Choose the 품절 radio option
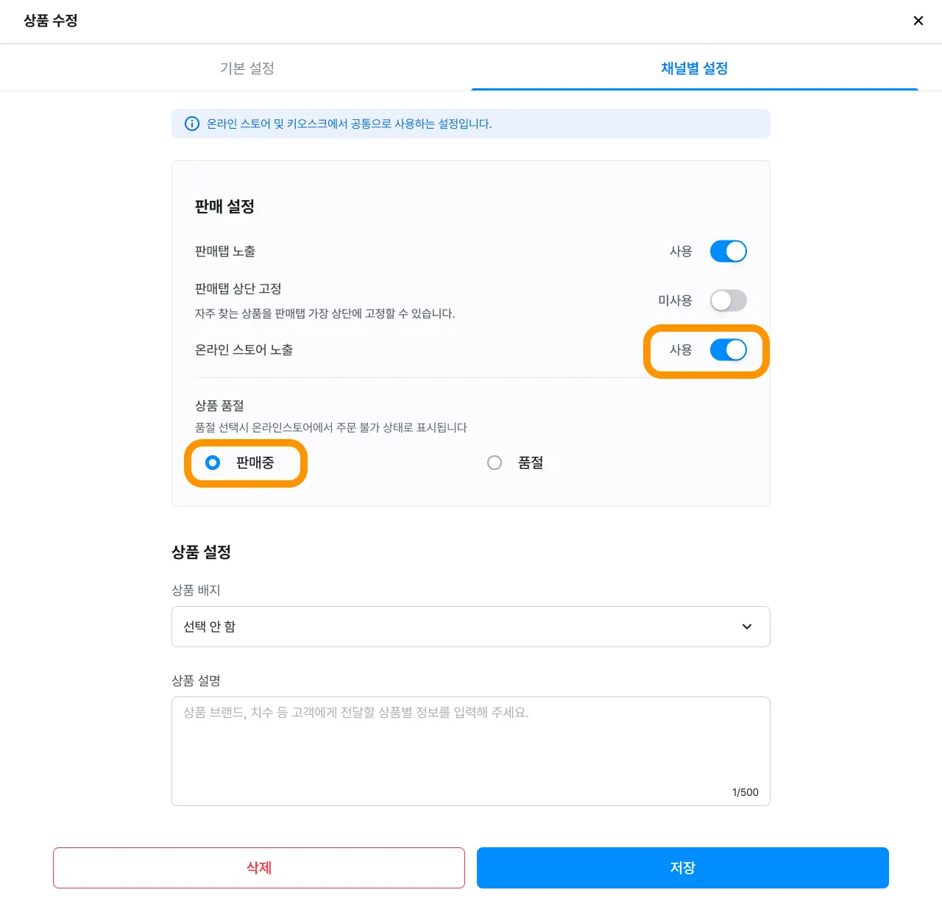Viewport: 942px width, 912px height. click(x=495, y=463)
